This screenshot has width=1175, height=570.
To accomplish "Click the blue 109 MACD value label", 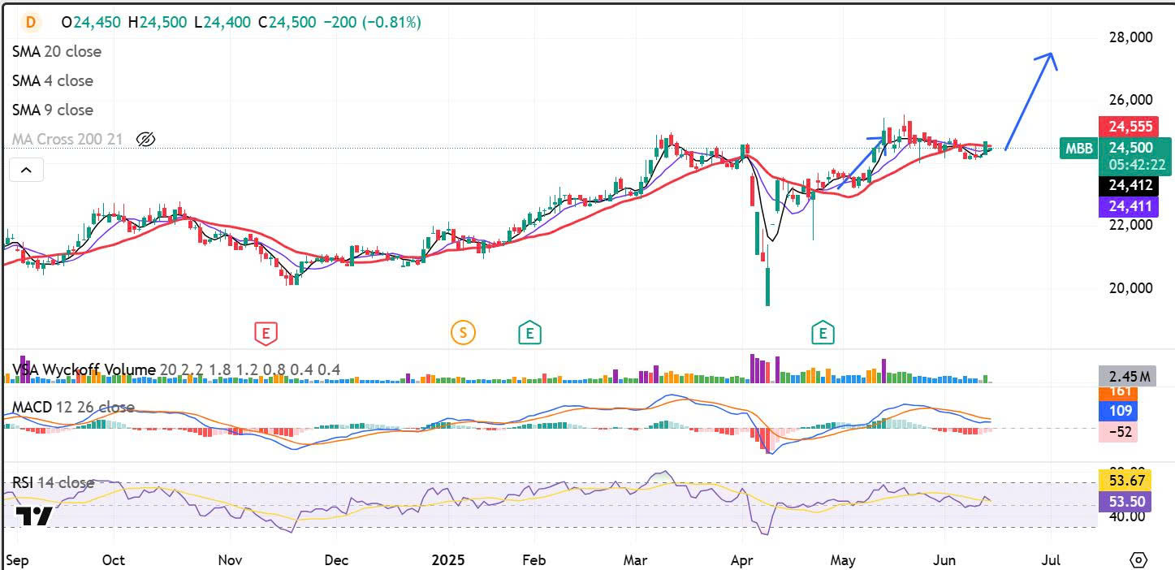I will [x=1119, y=411].
